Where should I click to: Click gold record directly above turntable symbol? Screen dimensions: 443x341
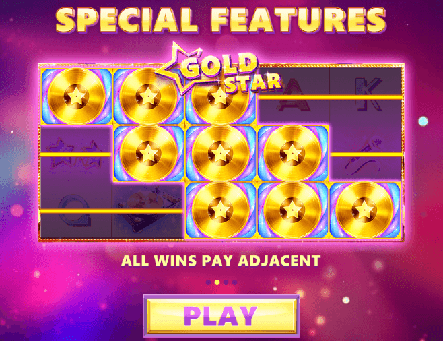pyautogui.click(x=149, y=153)
